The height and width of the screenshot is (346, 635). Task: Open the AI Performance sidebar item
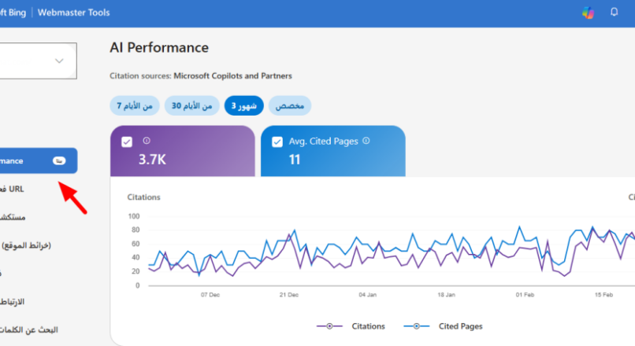(x=39, y=161)
